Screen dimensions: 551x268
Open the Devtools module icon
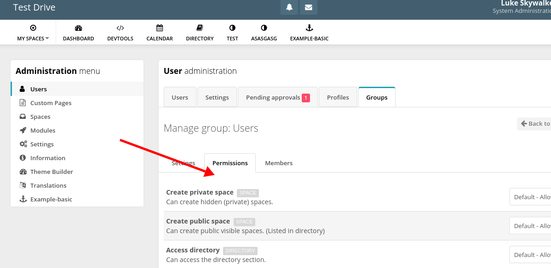(120, 32)
